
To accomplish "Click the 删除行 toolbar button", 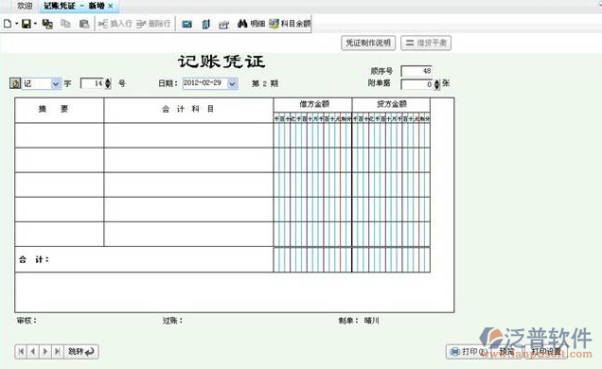I will 153,24.
